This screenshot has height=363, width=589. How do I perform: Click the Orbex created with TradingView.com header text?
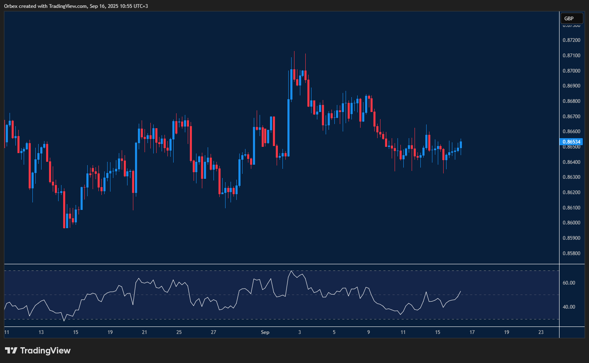(76, 6)
